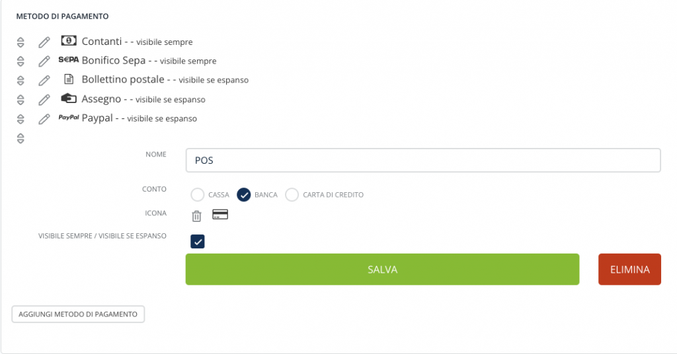Move Bollettino postale with reorder handle

pyautogui.click(x=20, y=81)
